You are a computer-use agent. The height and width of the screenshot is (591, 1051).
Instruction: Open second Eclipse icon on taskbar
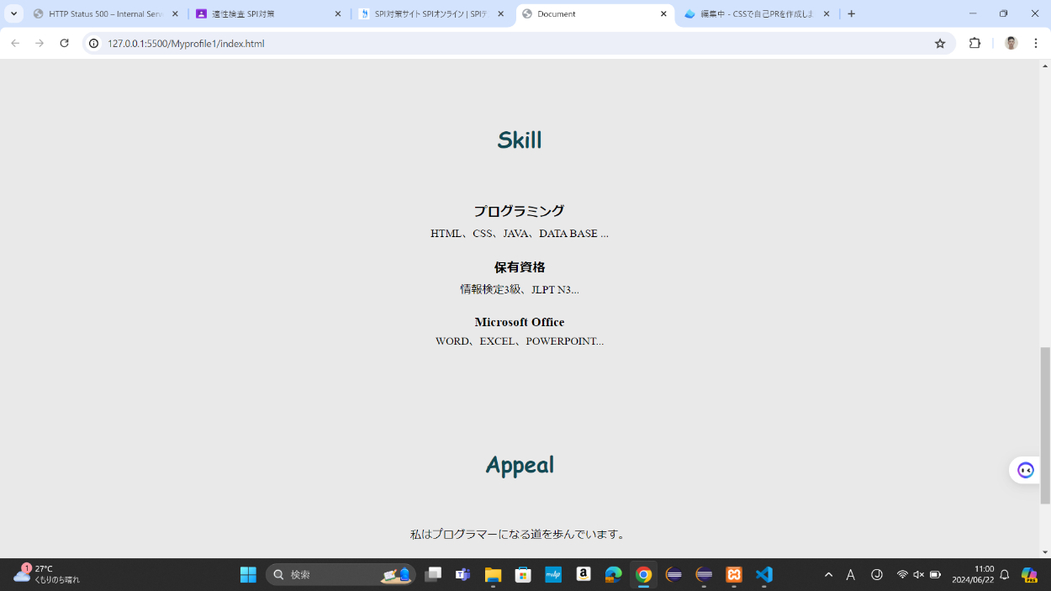pos(704,575)
